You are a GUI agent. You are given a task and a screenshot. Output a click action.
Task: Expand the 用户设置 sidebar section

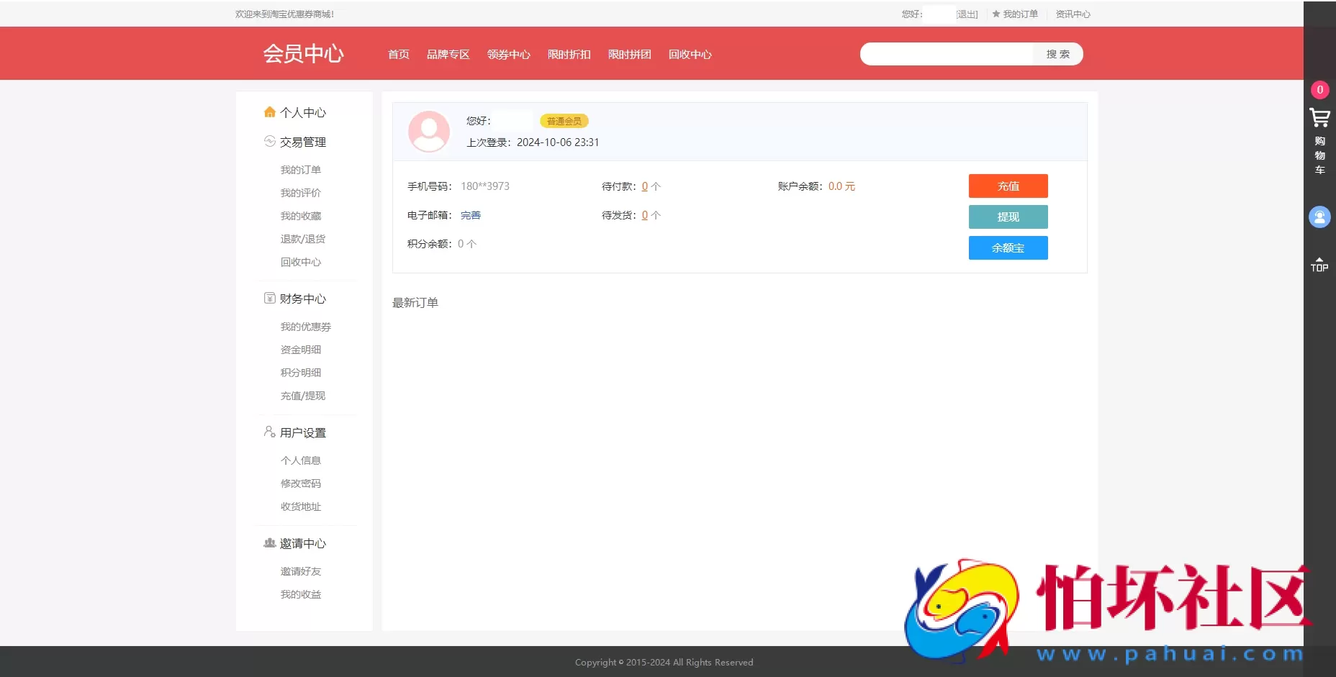[x=303, y=432]
